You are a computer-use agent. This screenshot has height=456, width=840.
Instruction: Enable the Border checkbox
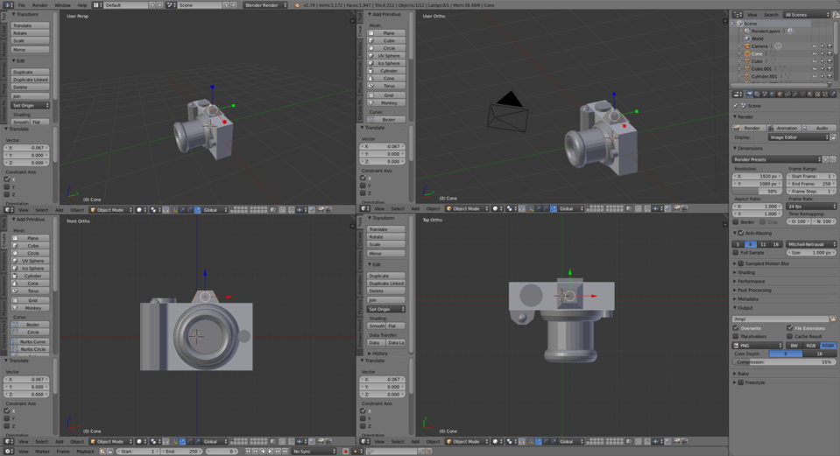(x=736, y=221)
